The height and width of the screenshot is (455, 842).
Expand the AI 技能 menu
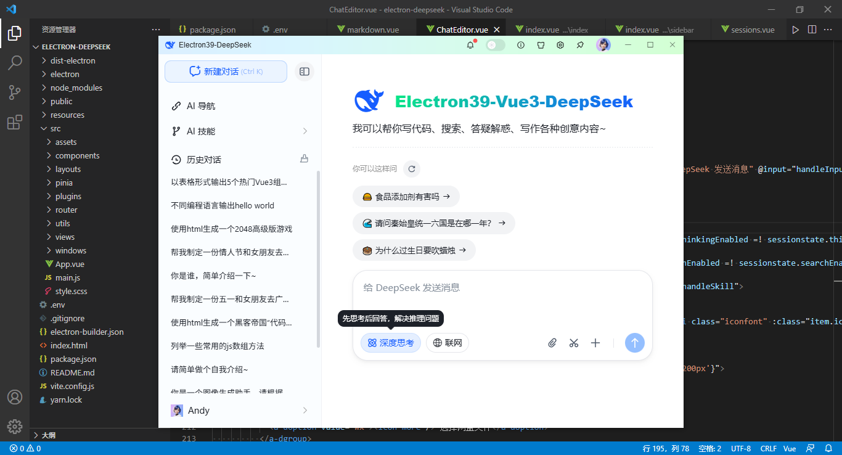coord(240,131)
